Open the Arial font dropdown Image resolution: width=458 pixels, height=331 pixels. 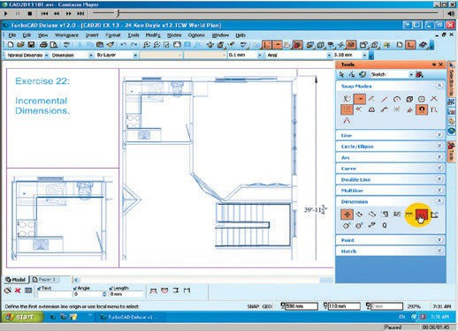pyautogui.click(x=329, y=55)
